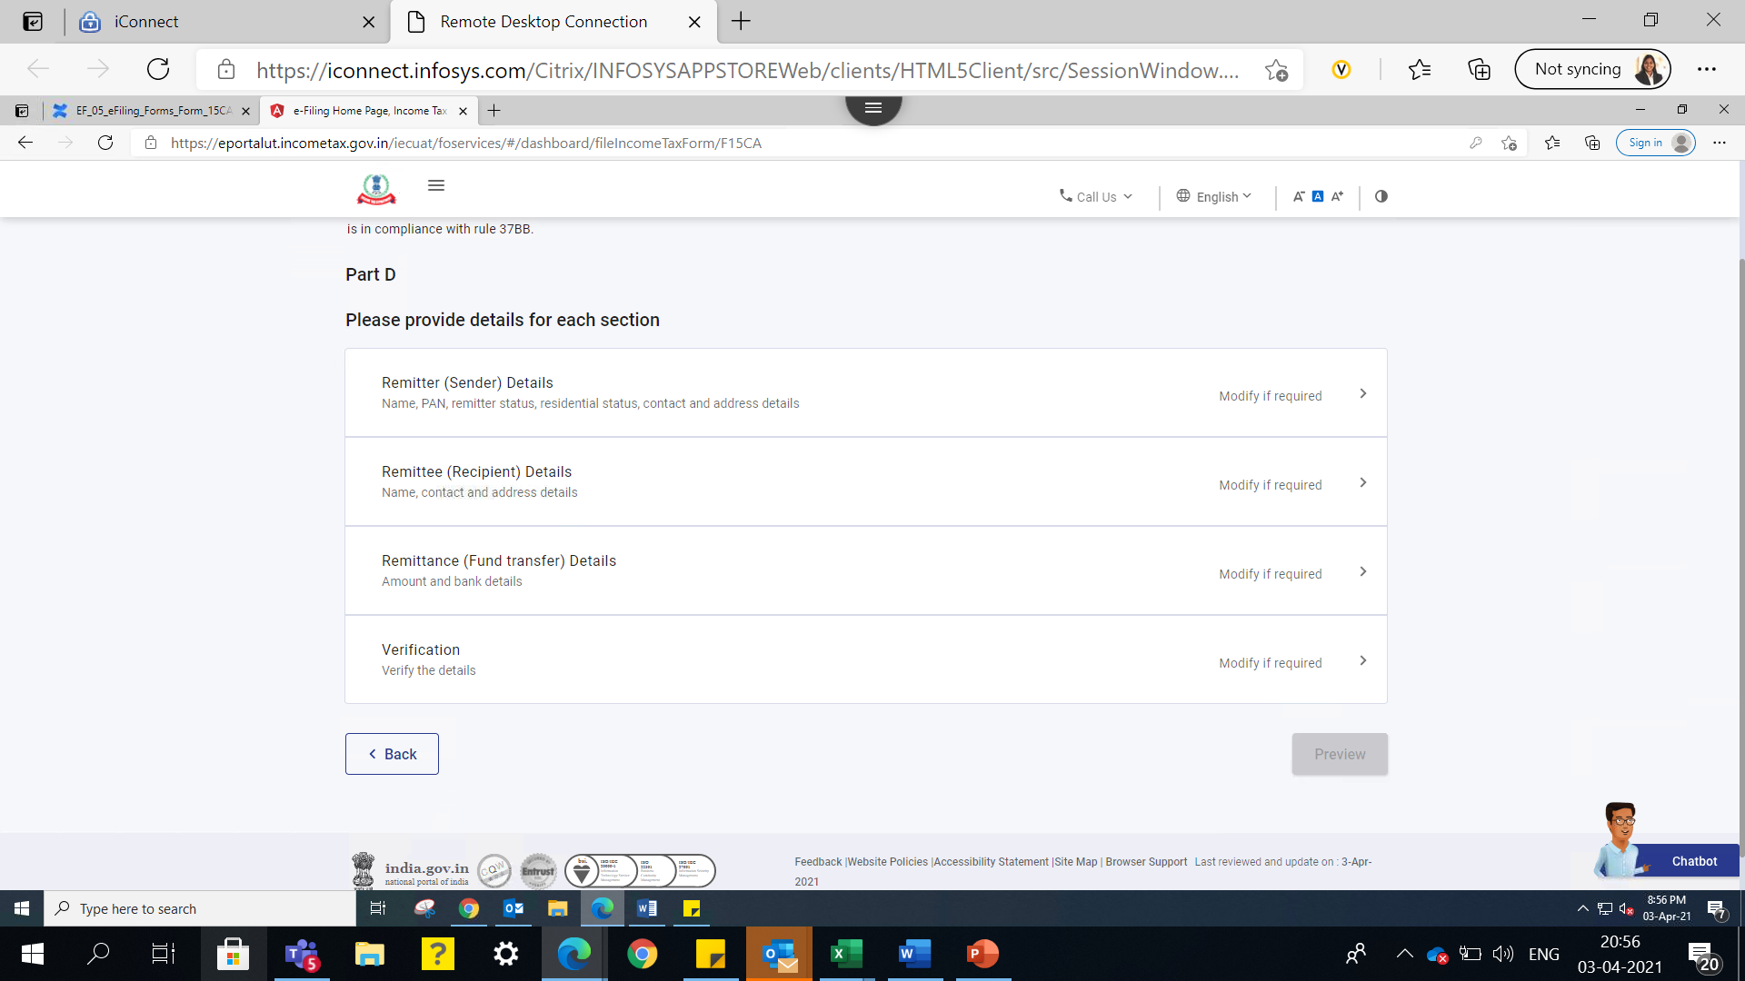Expand Remitter (Sender) Details section chevron
1745x981 pixels.
tap(1362, 393)
